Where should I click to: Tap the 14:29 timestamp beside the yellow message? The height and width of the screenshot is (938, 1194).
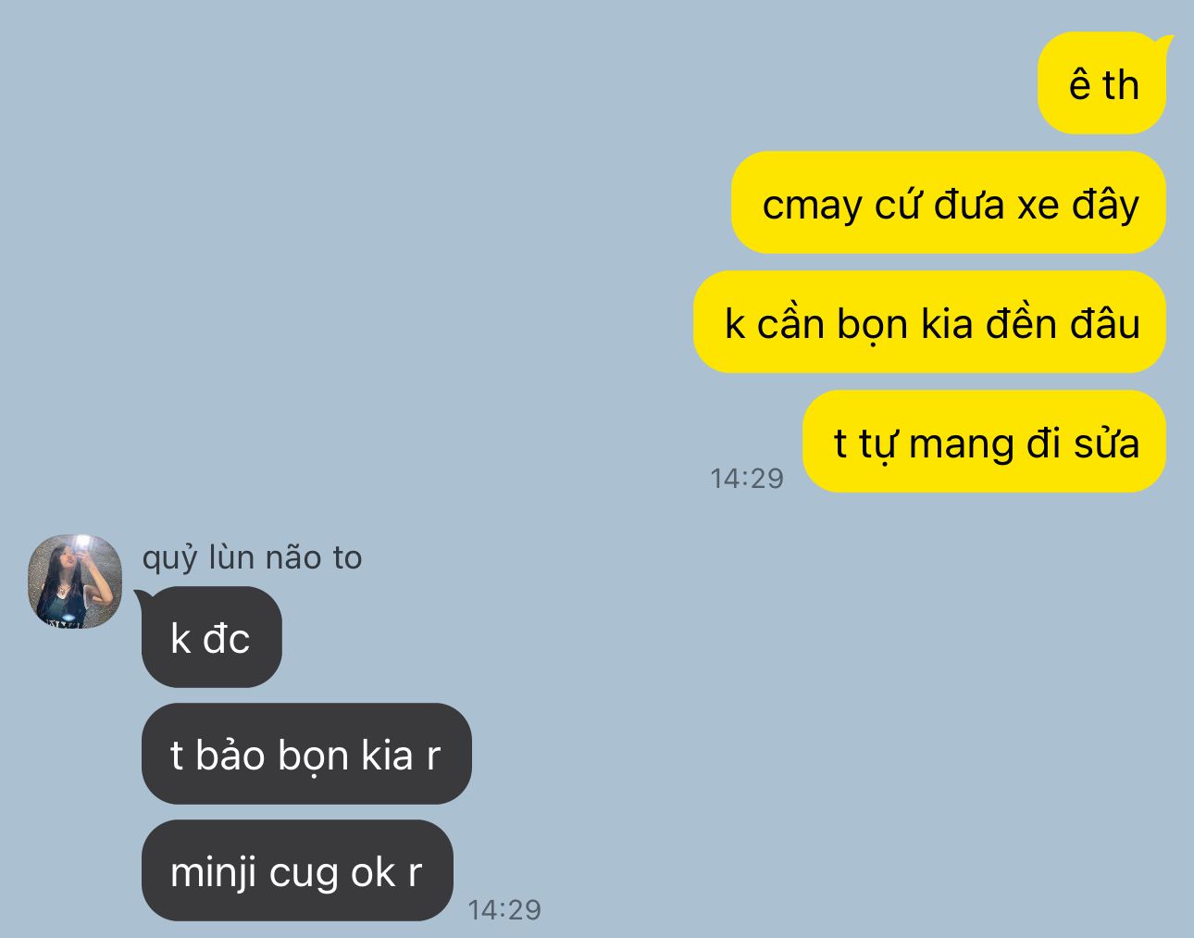pos(747,478)
